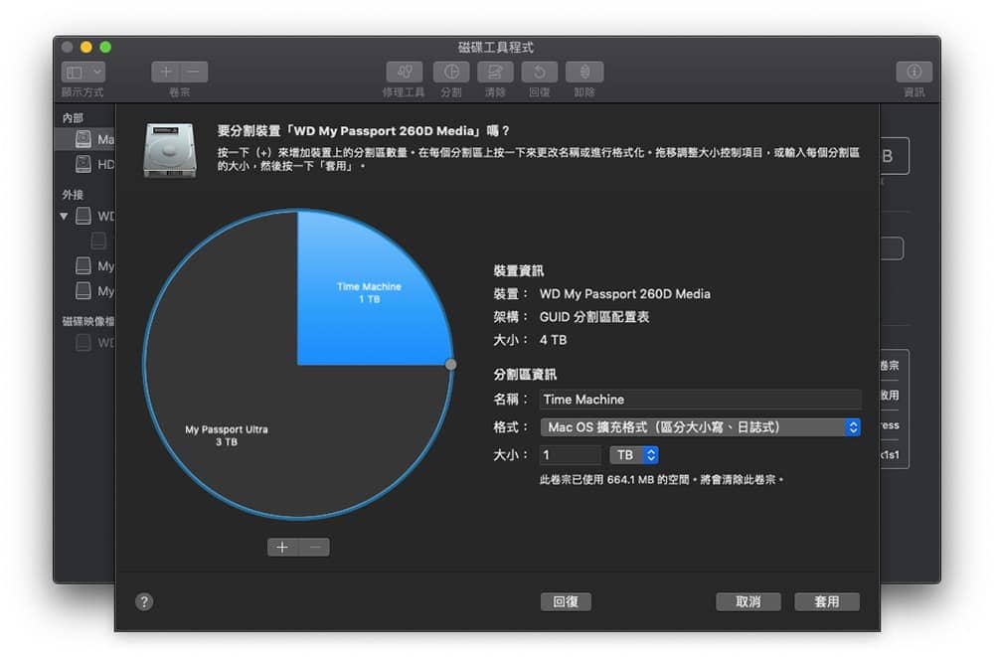
Task: Collapse the external WD disk disclosure triangle
Action: pos(64,217)
